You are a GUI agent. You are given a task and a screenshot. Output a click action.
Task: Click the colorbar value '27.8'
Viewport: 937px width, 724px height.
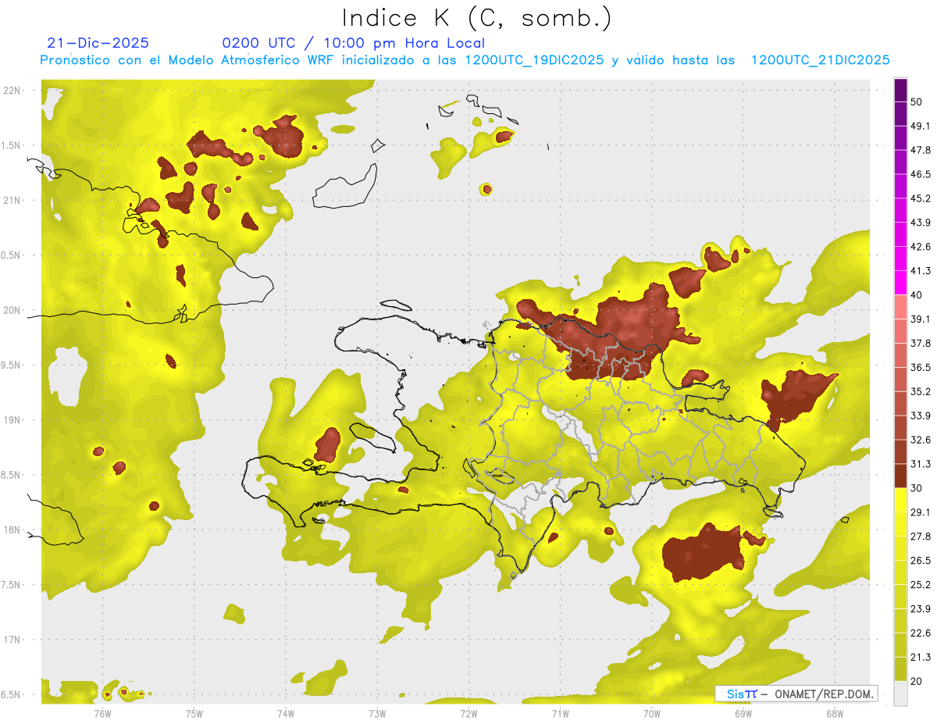click(921, 537)
